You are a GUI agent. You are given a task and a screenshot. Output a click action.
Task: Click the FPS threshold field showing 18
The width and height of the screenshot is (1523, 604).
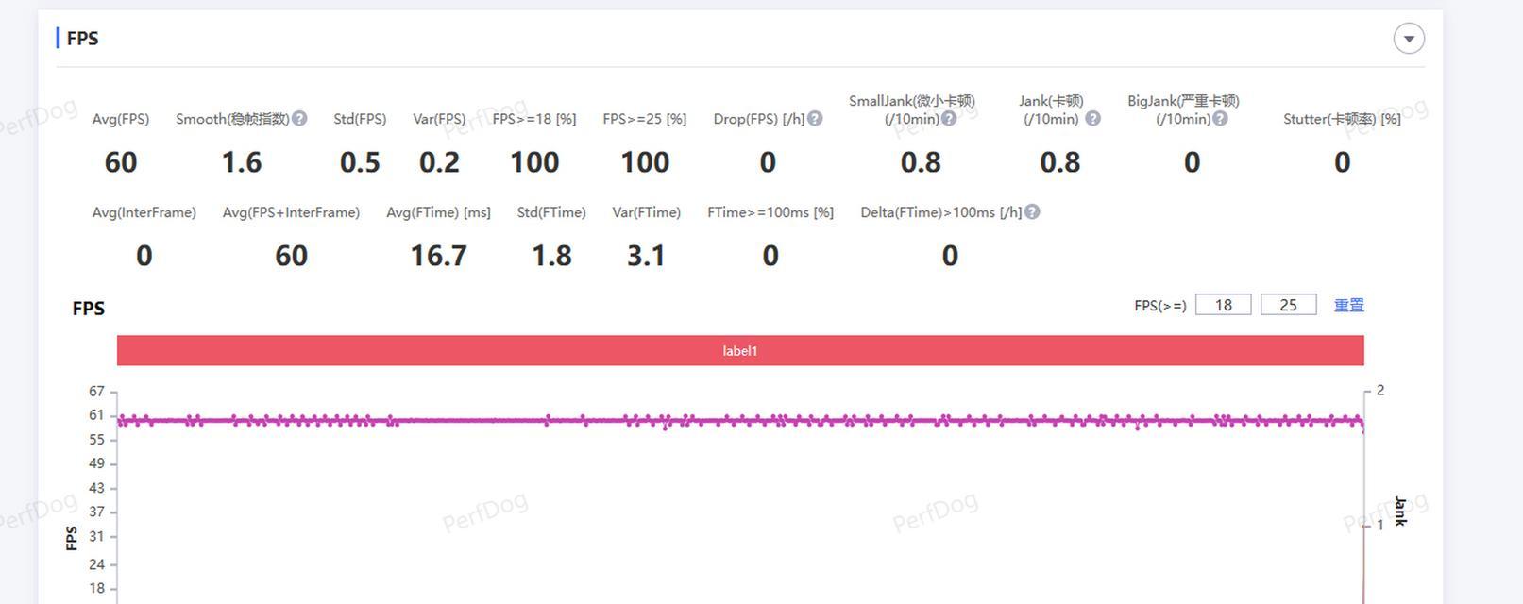coord(1223,305)
